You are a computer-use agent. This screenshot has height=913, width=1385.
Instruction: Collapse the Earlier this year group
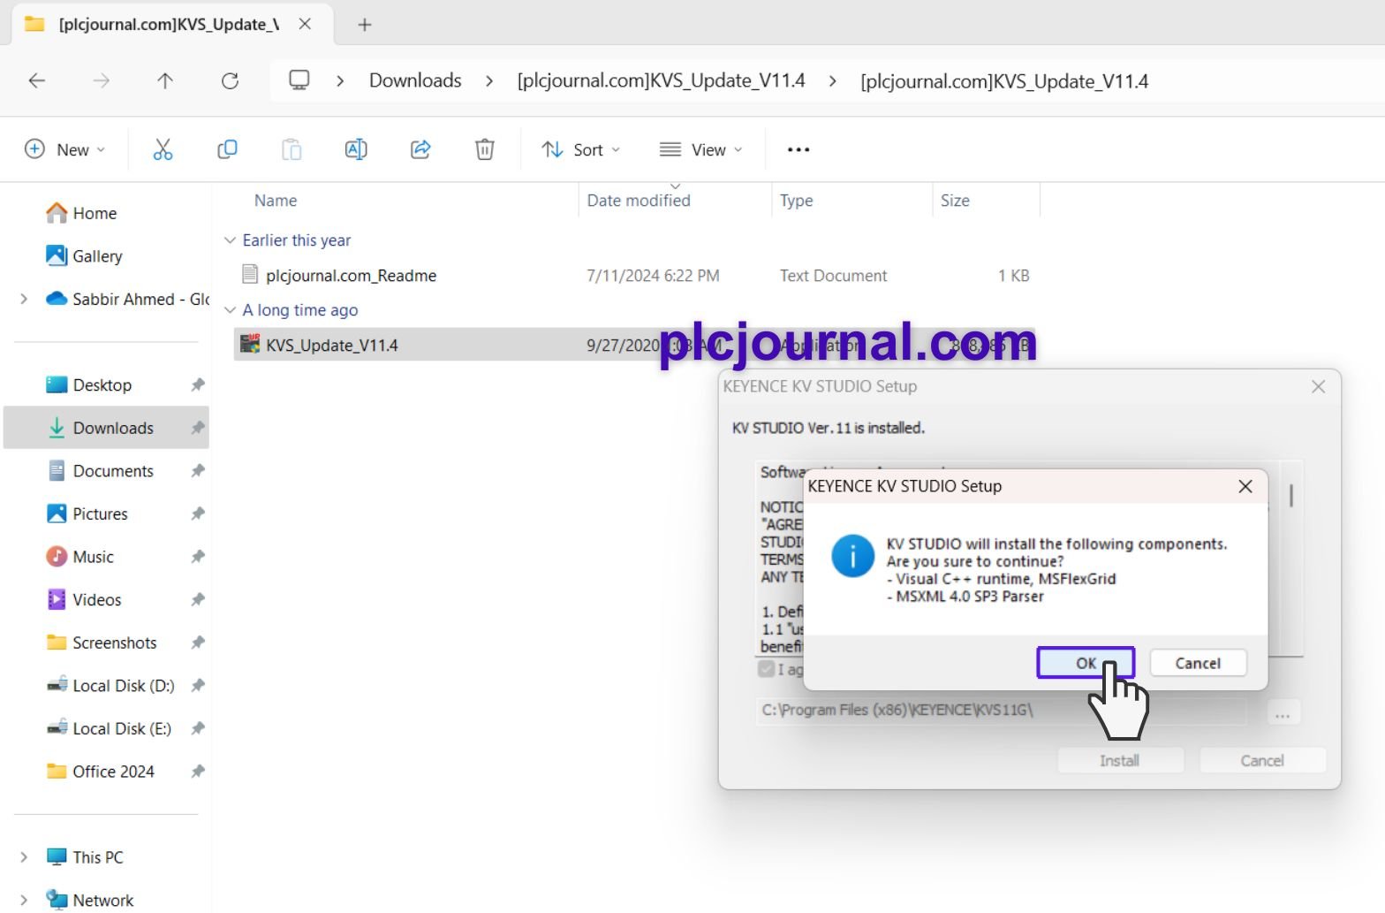click(230, 240)
